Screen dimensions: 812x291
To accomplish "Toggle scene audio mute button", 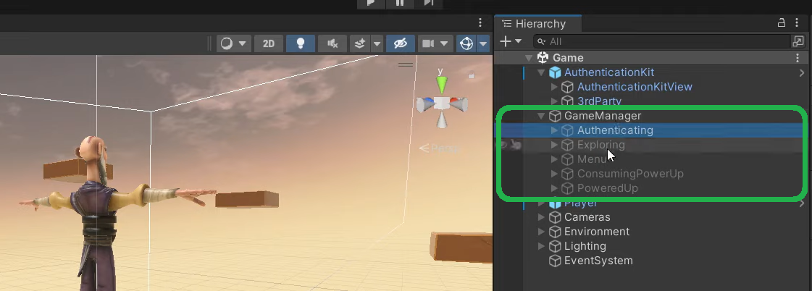I will pyautogui.click(x=332, y=43).
